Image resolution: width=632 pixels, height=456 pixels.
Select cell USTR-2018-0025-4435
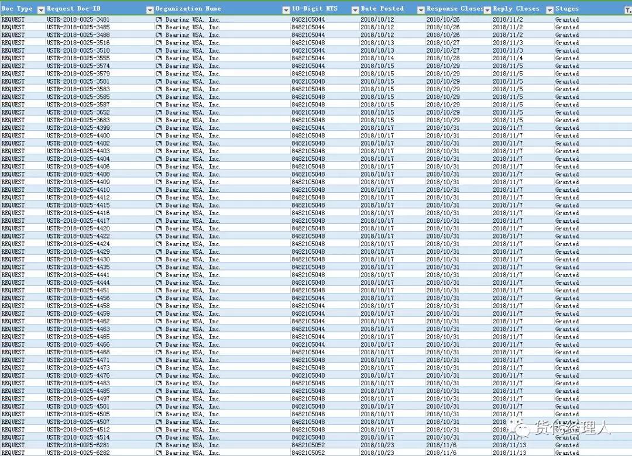tap(78, 267)
